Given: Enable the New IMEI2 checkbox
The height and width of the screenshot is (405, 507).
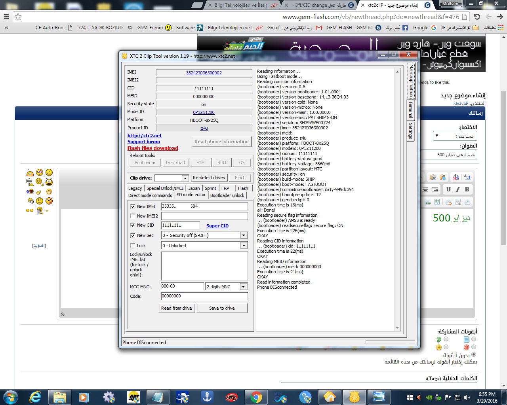Looking at the screenshot, I should point(133,216).
